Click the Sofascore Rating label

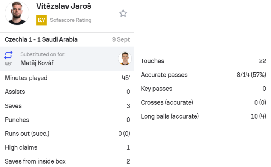pos(71,20)
